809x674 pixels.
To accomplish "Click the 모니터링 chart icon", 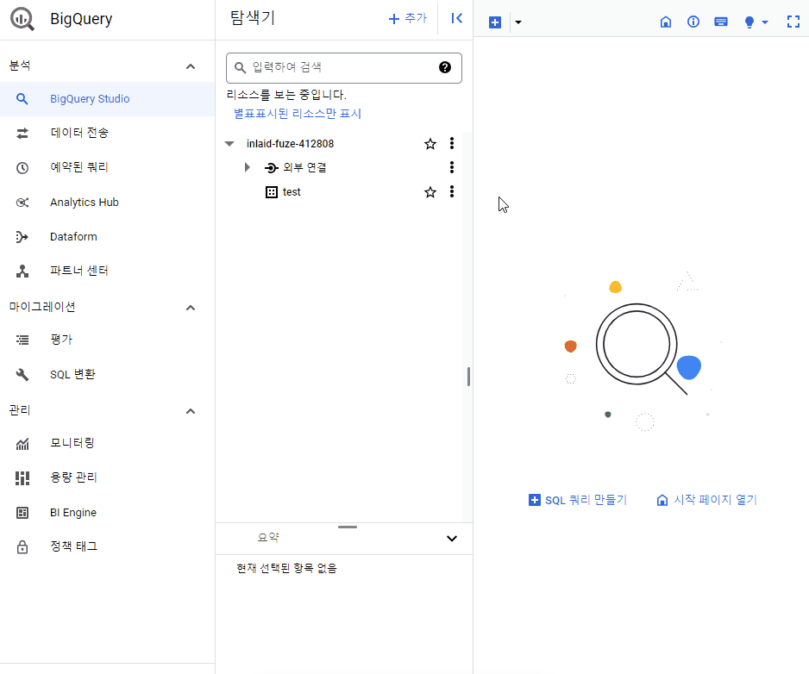I will 22,444.
